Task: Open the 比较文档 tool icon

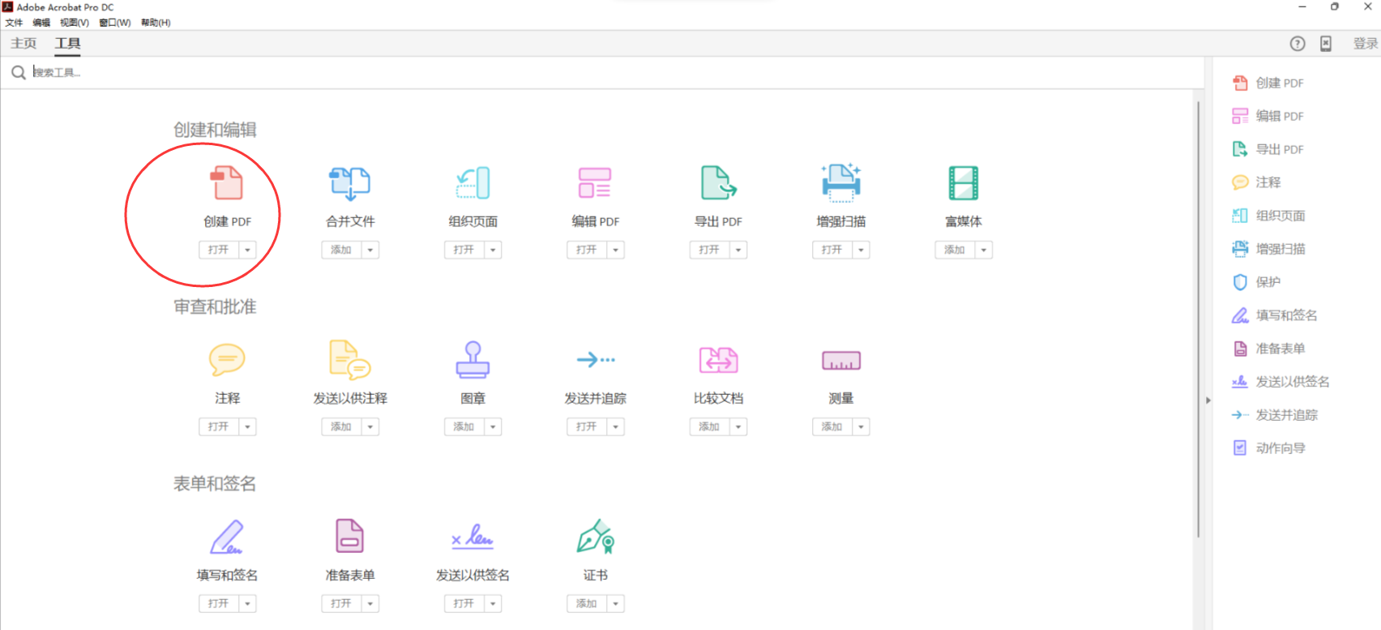Action: pyautogui.click(x=718, y=360)
